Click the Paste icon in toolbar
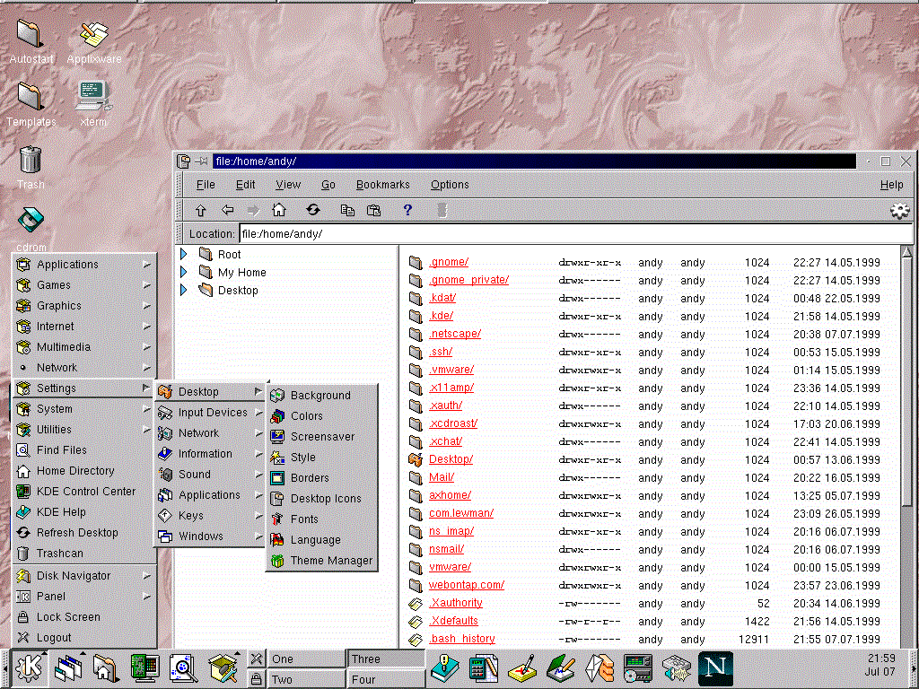This screenshot has height=689, width=919. tap(373, 210)
